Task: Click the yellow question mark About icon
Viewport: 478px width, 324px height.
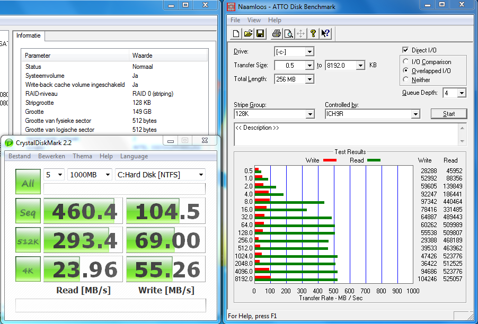Action: tap(313, 33)
